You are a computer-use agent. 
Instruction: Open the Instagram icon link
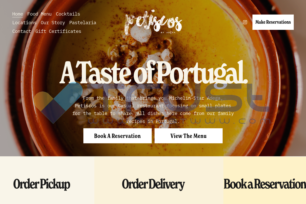(x=245, y=22)
